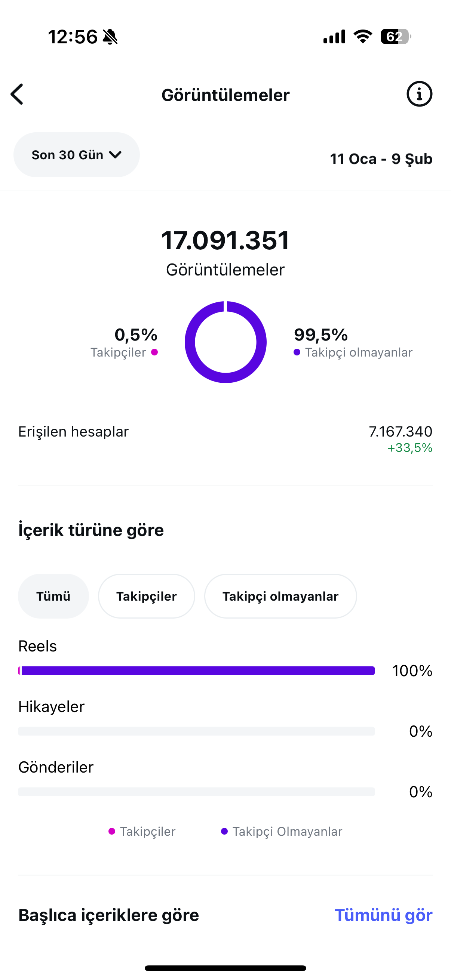Tap the muted bell status icon
Image resolution: width=451 pixels, height=980 pixels.
(110, 37)
